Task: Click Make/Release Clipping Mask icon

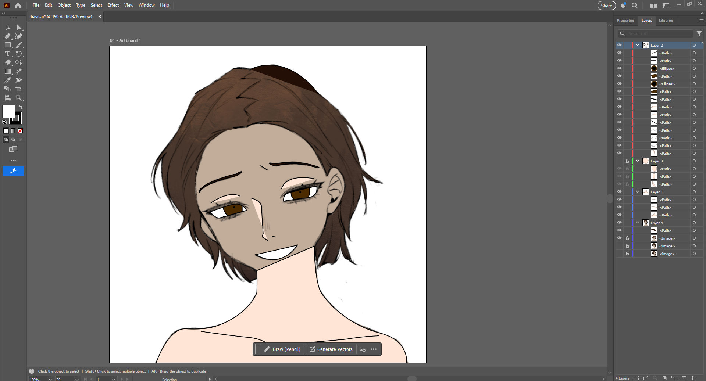Action: [664, 378]
